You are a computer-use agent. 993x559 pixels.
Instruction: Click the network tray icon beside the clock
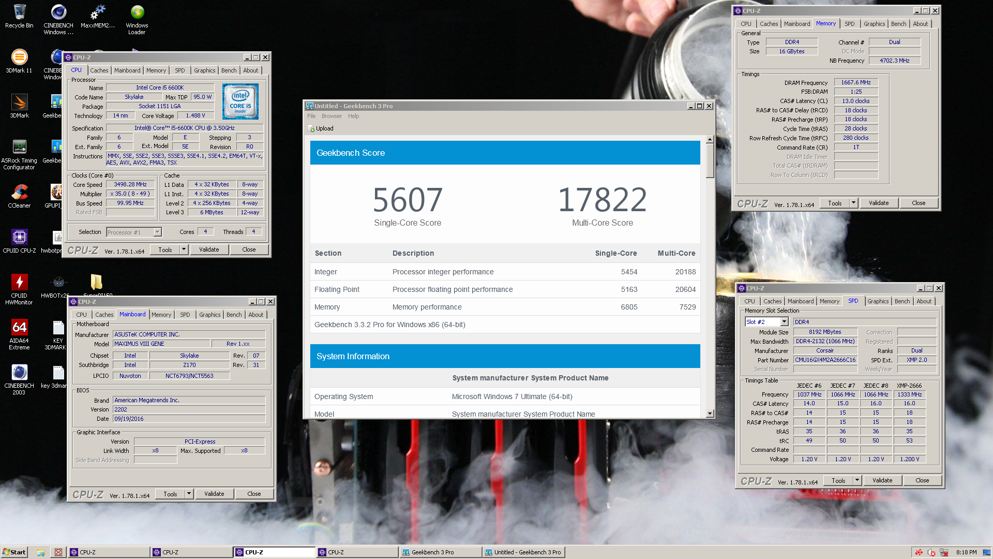tap(944, 552)
